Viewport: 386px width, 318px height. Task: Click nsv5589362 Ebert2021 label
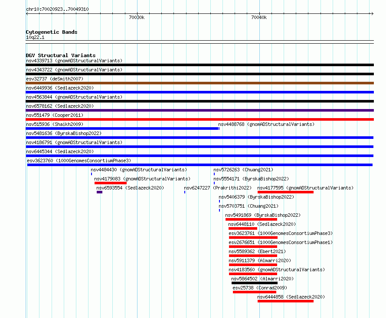[257, 251]
